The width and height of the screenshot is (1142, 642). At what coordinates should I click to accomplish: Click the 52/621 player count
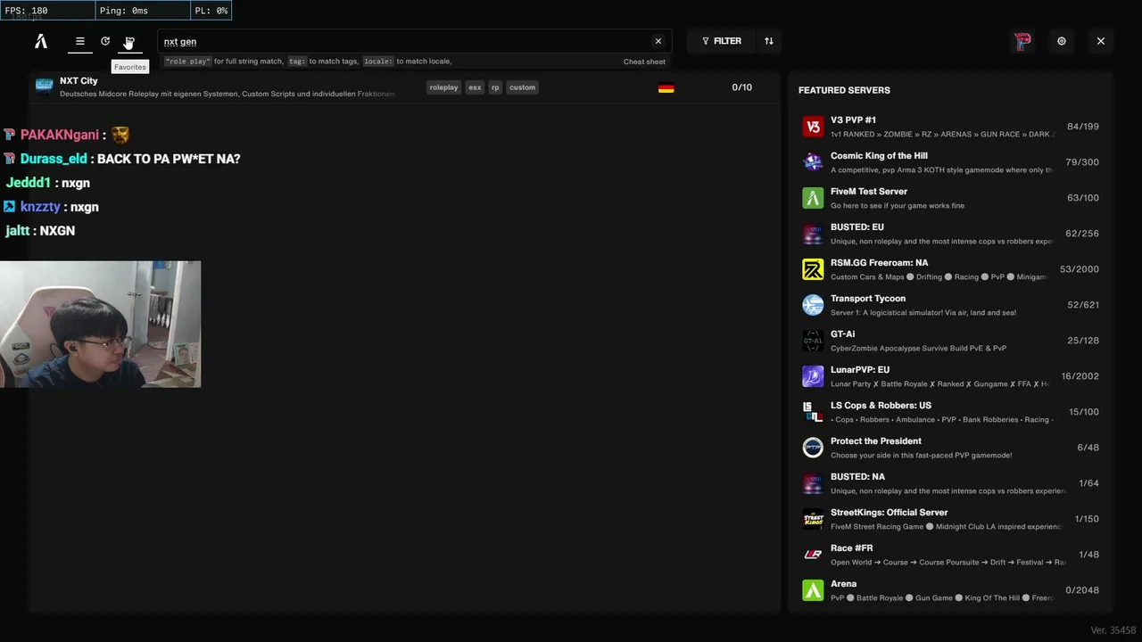1083,305
